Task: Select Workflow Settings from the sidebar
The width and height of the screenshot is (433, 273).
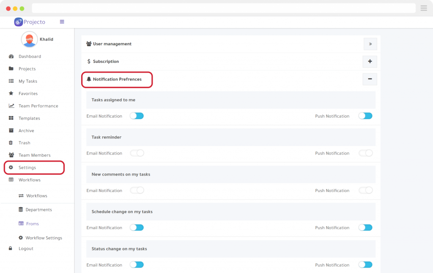Action: pos(43,238)
